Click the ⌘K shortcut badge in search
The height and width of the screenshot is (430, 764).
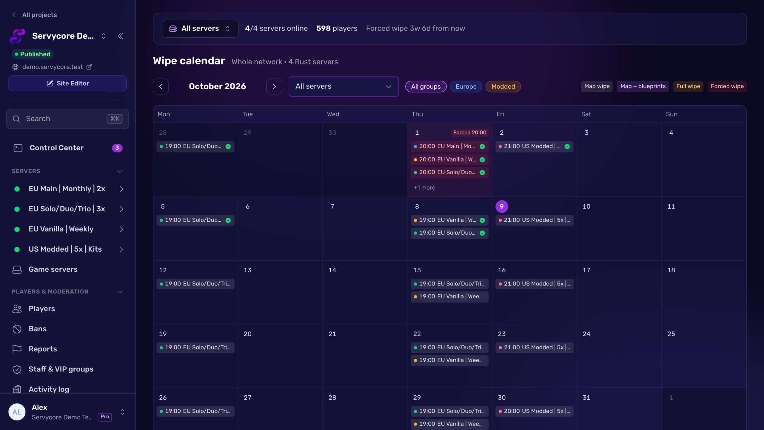click(x=115, y=119)
